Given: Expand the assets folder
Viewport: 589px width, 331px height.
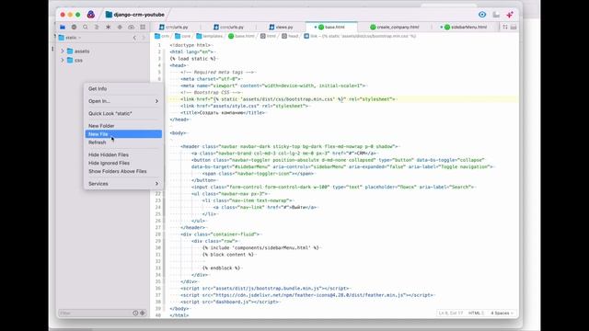Looking at the screenshot, I should click(x=63, y=51).
